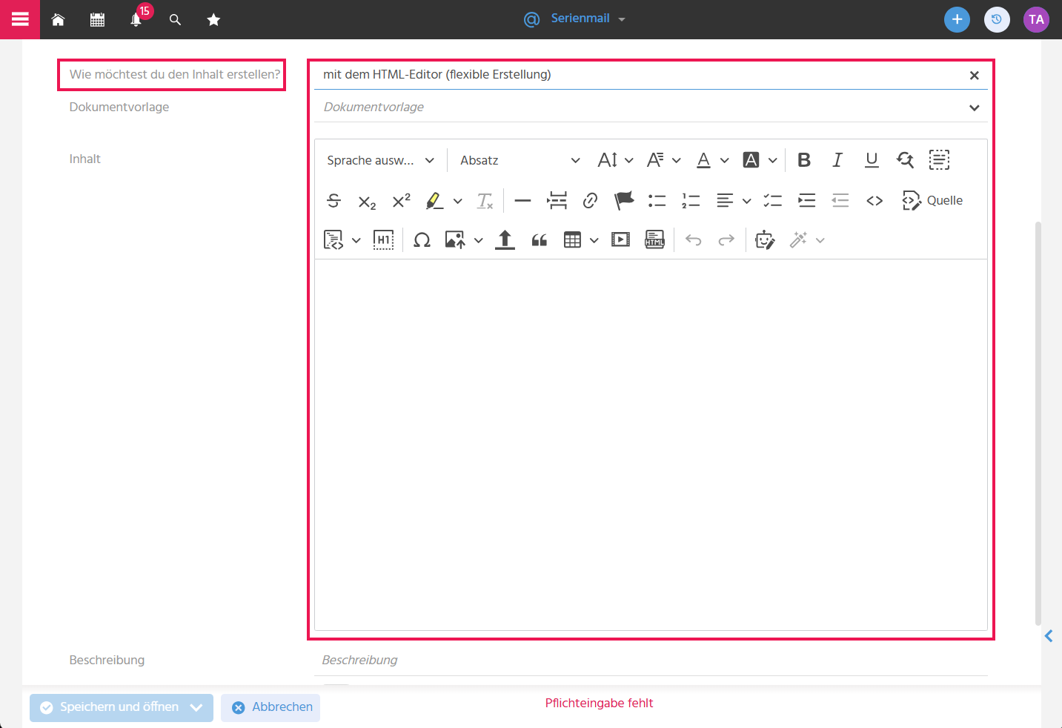Viewport: 1062px width, 728px height.
Task: Open the Absatz paragraph style dropdown
Action: point(520,160)
